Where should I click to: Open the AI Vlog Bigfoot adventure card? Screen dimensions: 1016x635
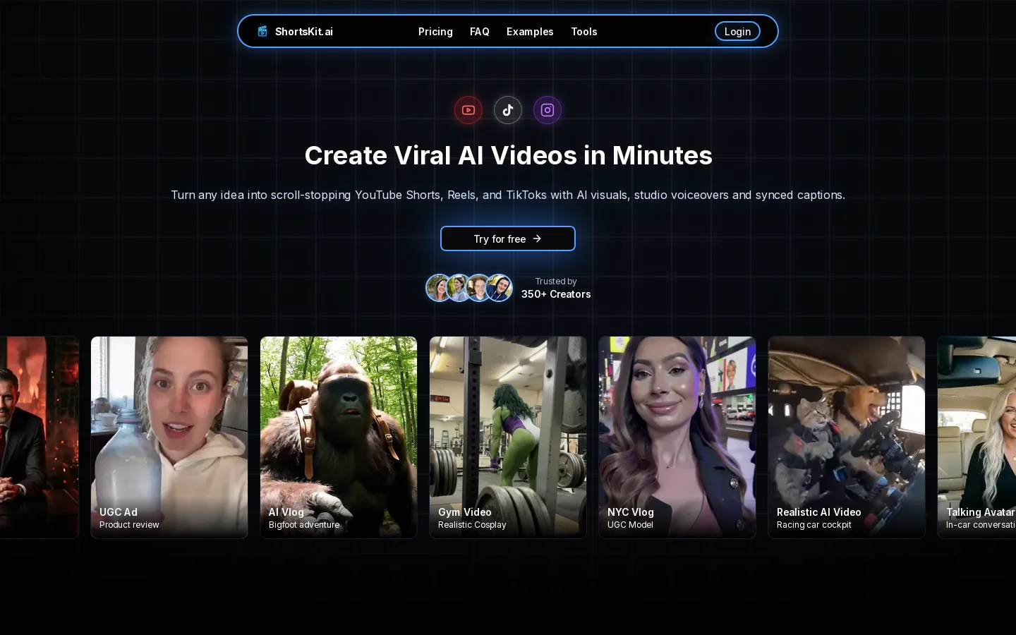[x=339, y=437]
